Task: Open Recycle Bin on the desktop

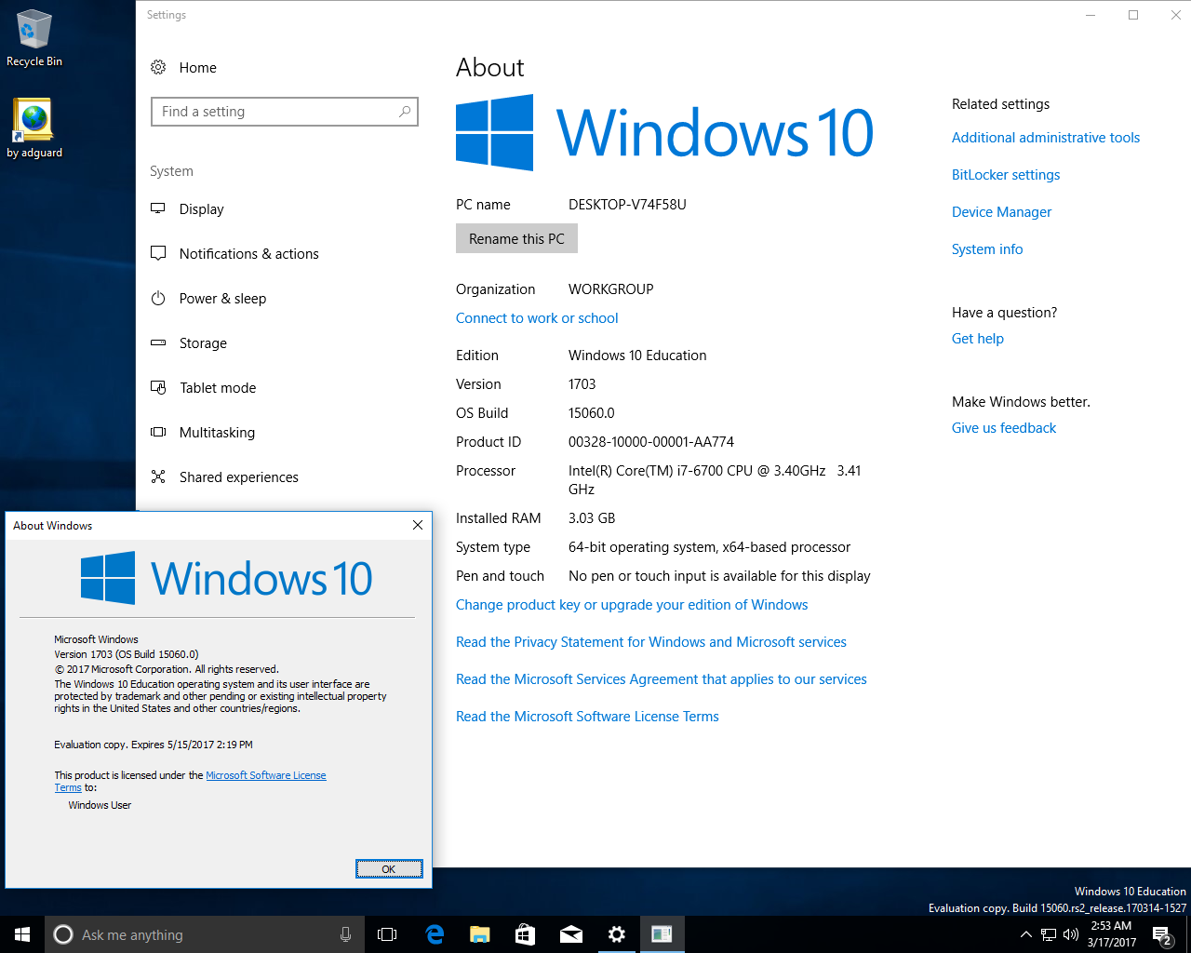Action: (x=34, y=38)
